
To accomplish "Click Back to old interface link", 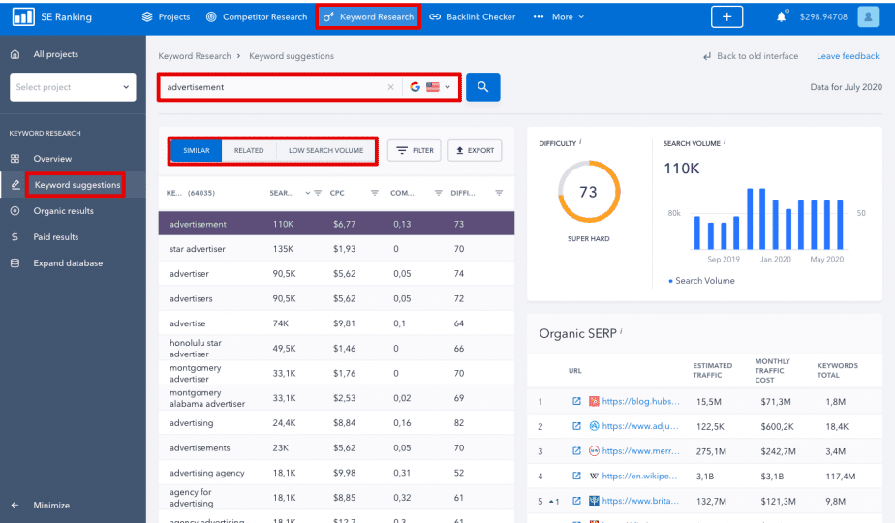I will click(751, 56).
